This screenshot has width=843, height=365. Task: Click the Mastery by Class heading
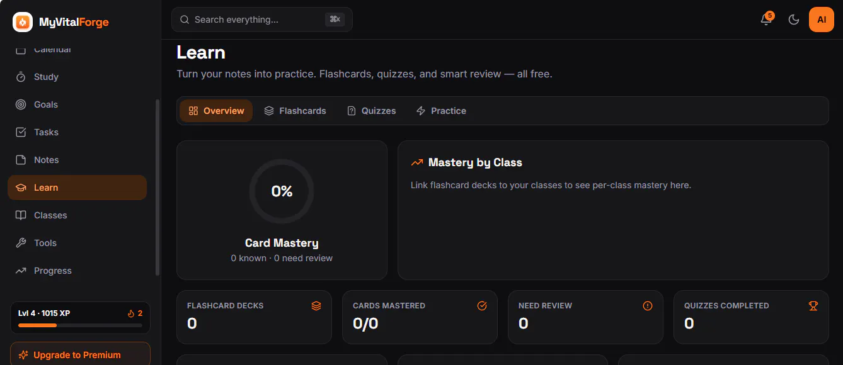coord(475,162)
